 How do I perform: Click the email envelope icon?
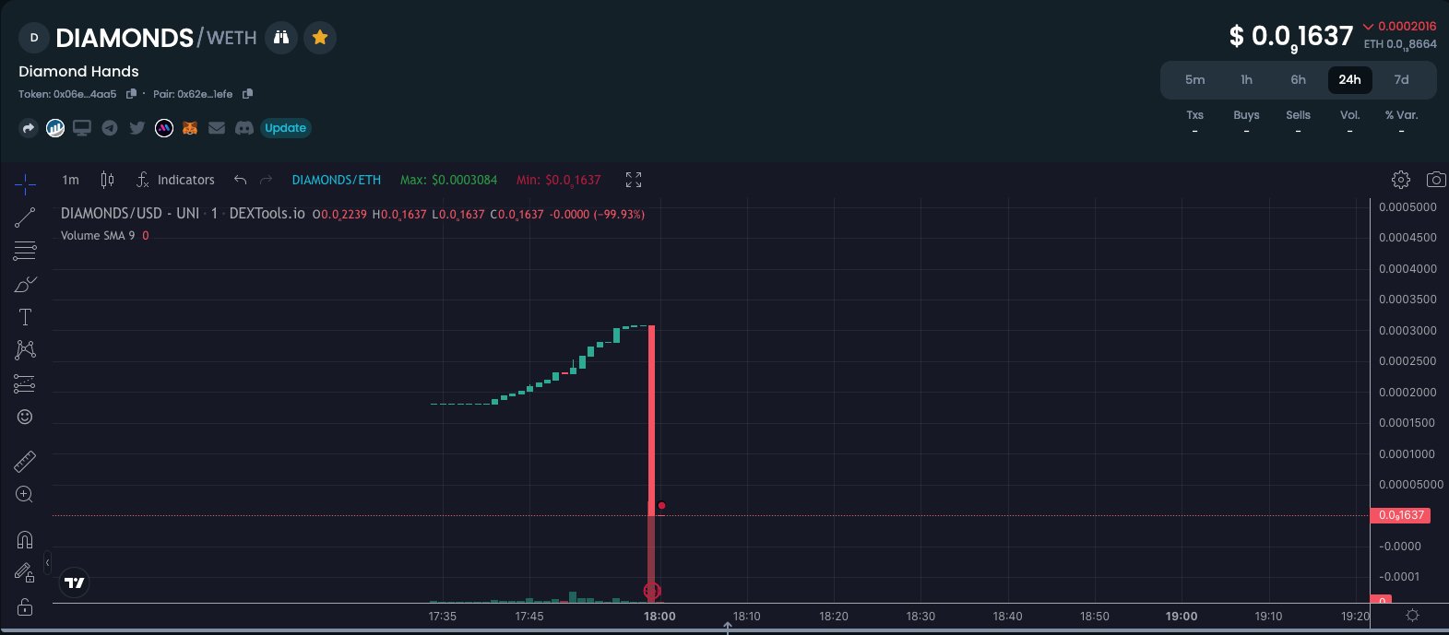217,128
